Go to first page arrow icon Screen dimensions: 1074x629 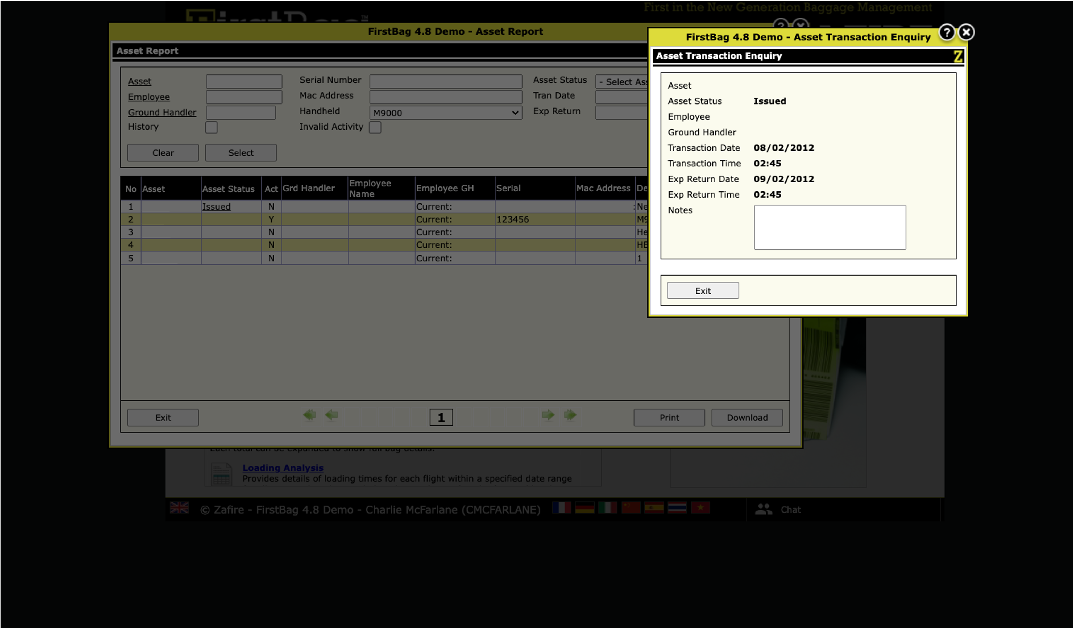(x=309, y=415)
